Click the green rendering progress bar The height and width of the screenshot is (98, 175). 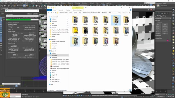click(x=22, y=20)
